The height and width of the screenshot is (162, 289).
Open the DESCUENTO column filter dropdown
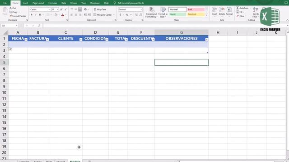click(153, 40)
